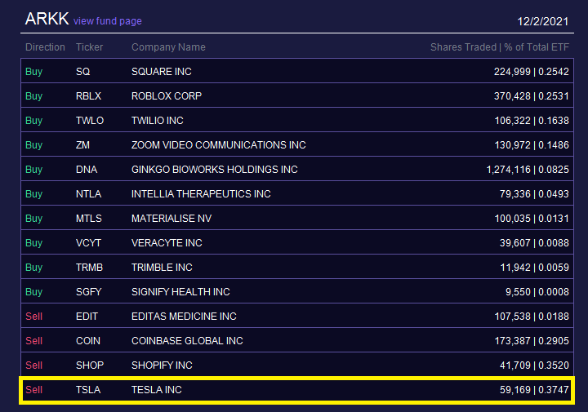This screenshot has height=412, width=588.
Task: Click the value 39,607 | 0.0088
Action: (x=534, y=242)
